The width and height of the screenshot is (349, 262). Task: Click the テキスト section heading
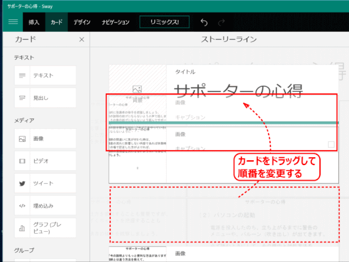24,57
